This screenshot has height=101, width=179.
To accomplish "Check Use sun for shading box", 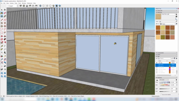I will [x=161, y=95].
